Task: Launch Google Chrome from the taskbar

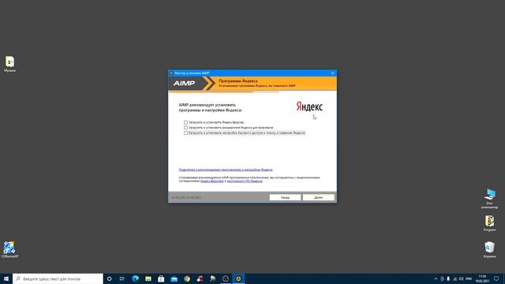Action: [187, 278]
